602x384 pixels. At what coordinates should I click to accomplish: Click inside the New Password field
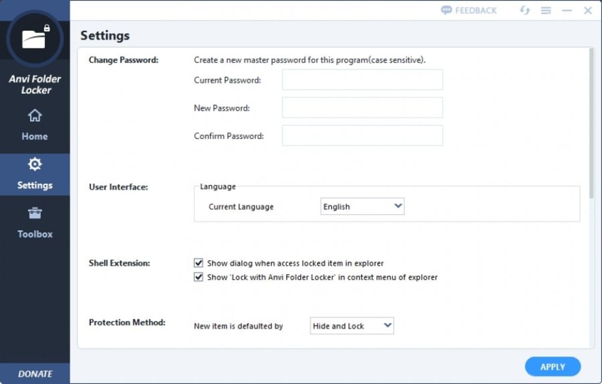tap(362, 107)
